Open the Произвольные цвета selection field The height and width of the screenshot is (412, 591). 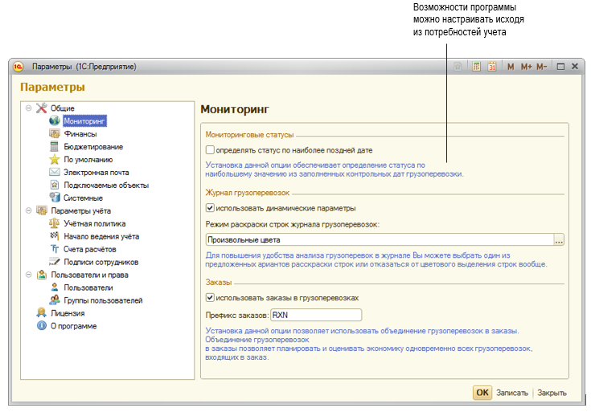[380, 240]
